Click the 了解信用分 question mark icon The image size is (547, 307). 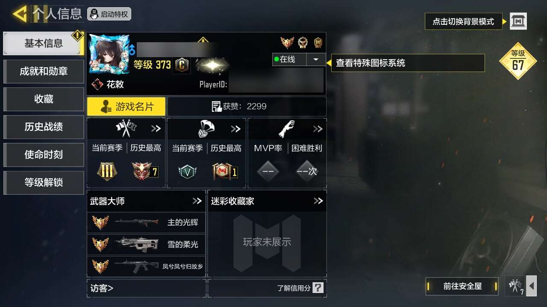coord(318,288)
